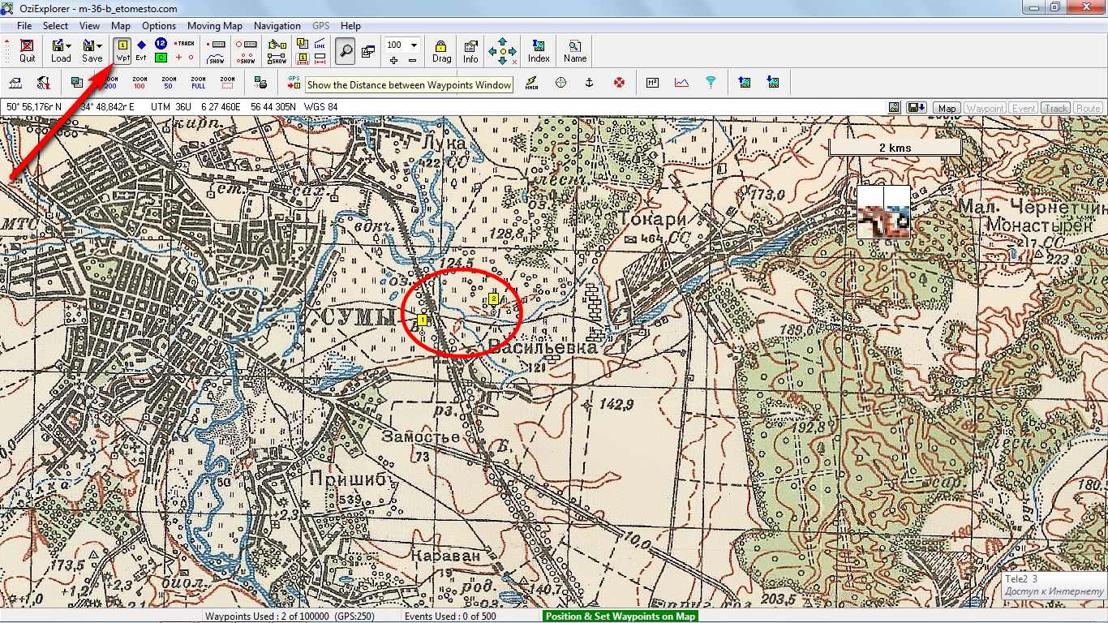Toggle the Wpt waypoint placement tool
Viewport: 1108px width, 623px height.
click(x=122, y=50)
